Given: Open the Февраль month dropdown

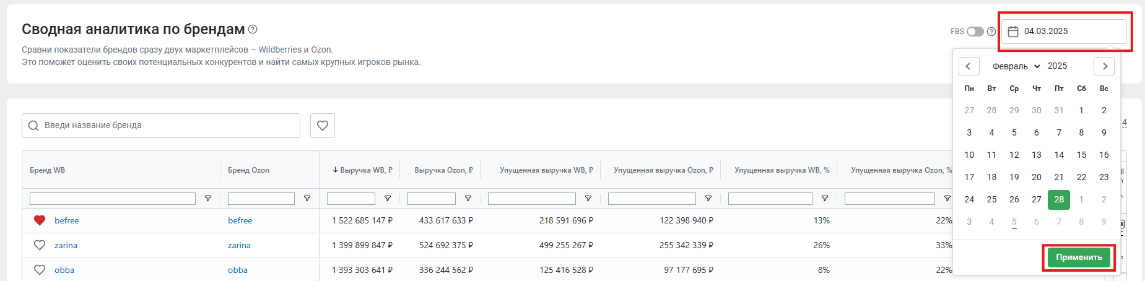Looking at the screenshot, I should coord(1016,66).
